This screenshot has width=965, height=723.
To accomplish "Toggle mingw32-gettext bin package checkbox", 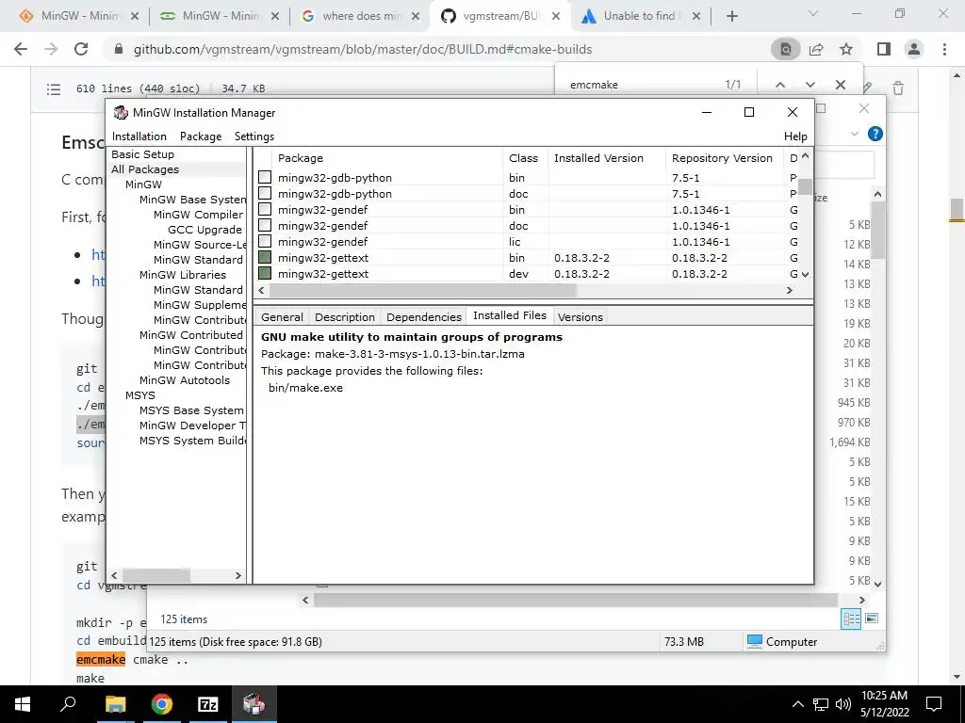I will tap(265, 258).
